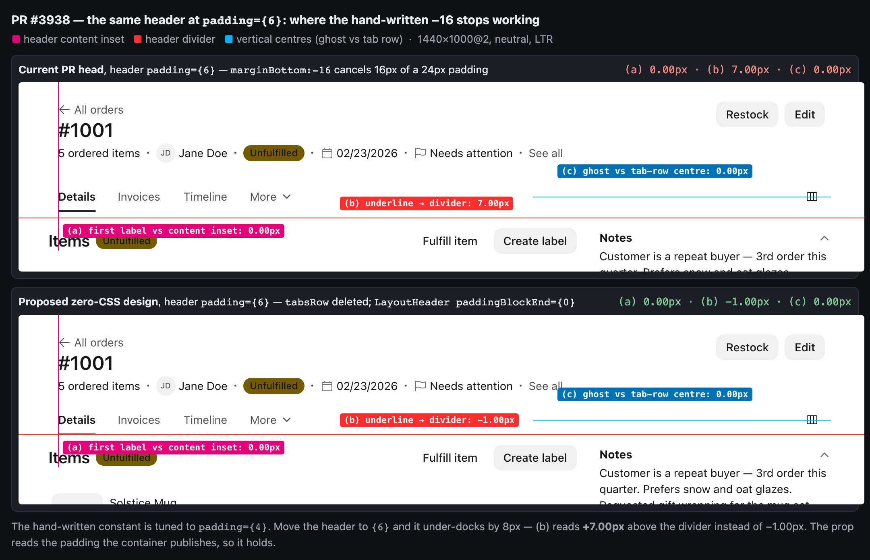Click the #1001 order heading in the Proposed zero-CSS design panel

(x=86, y=363)
